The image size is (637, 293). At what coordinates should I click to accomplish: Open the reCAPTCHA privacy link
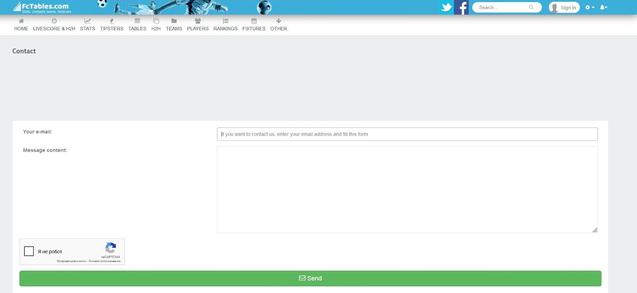tap(71, 261)
